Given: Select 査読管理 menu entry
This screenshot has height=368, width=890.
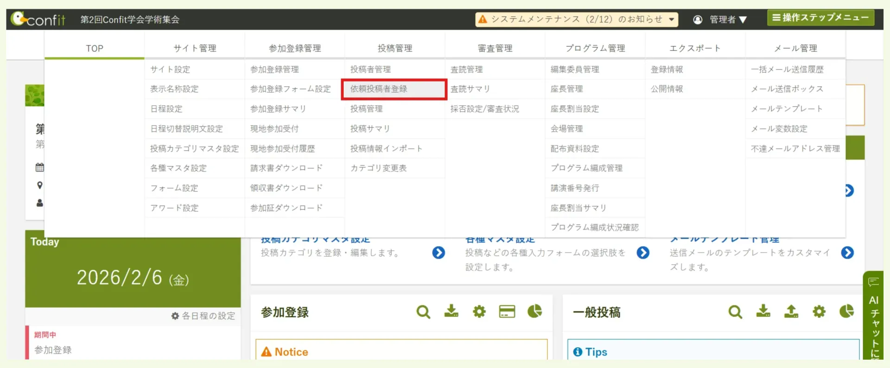Looking at the screenshot, I should 495,70.
